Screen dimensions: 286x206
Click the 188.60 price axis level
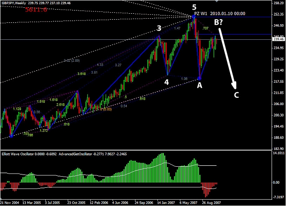click(279, 137)
